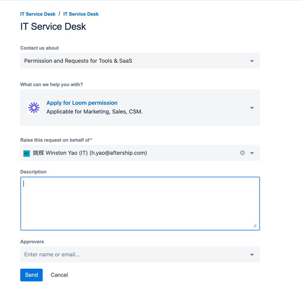Click the 'Approvers' field label
The height and width of the screenshot is (302, 302).
[32, 242]
